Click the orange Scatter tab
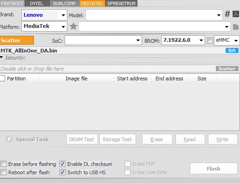240x184 pixels. point(17,40)
